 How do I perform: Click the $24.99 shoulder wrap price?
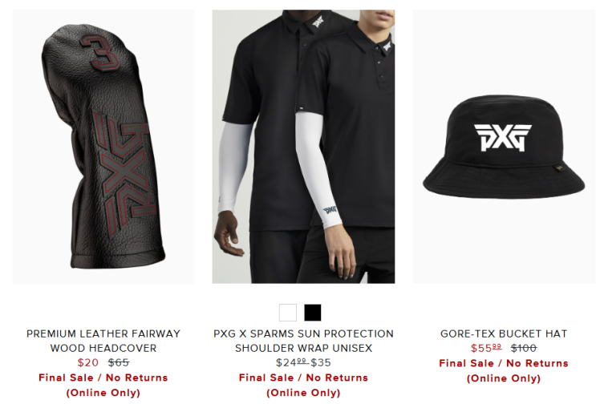(x=291, y=362)
